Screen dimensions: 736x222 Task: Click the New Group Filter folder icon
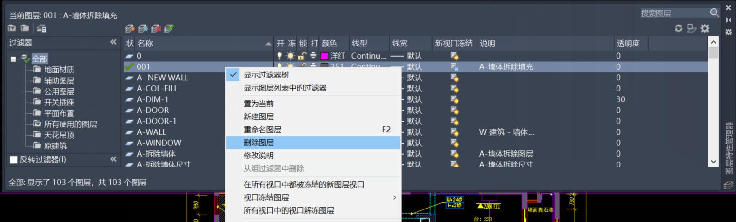click(x=25, y=28)
